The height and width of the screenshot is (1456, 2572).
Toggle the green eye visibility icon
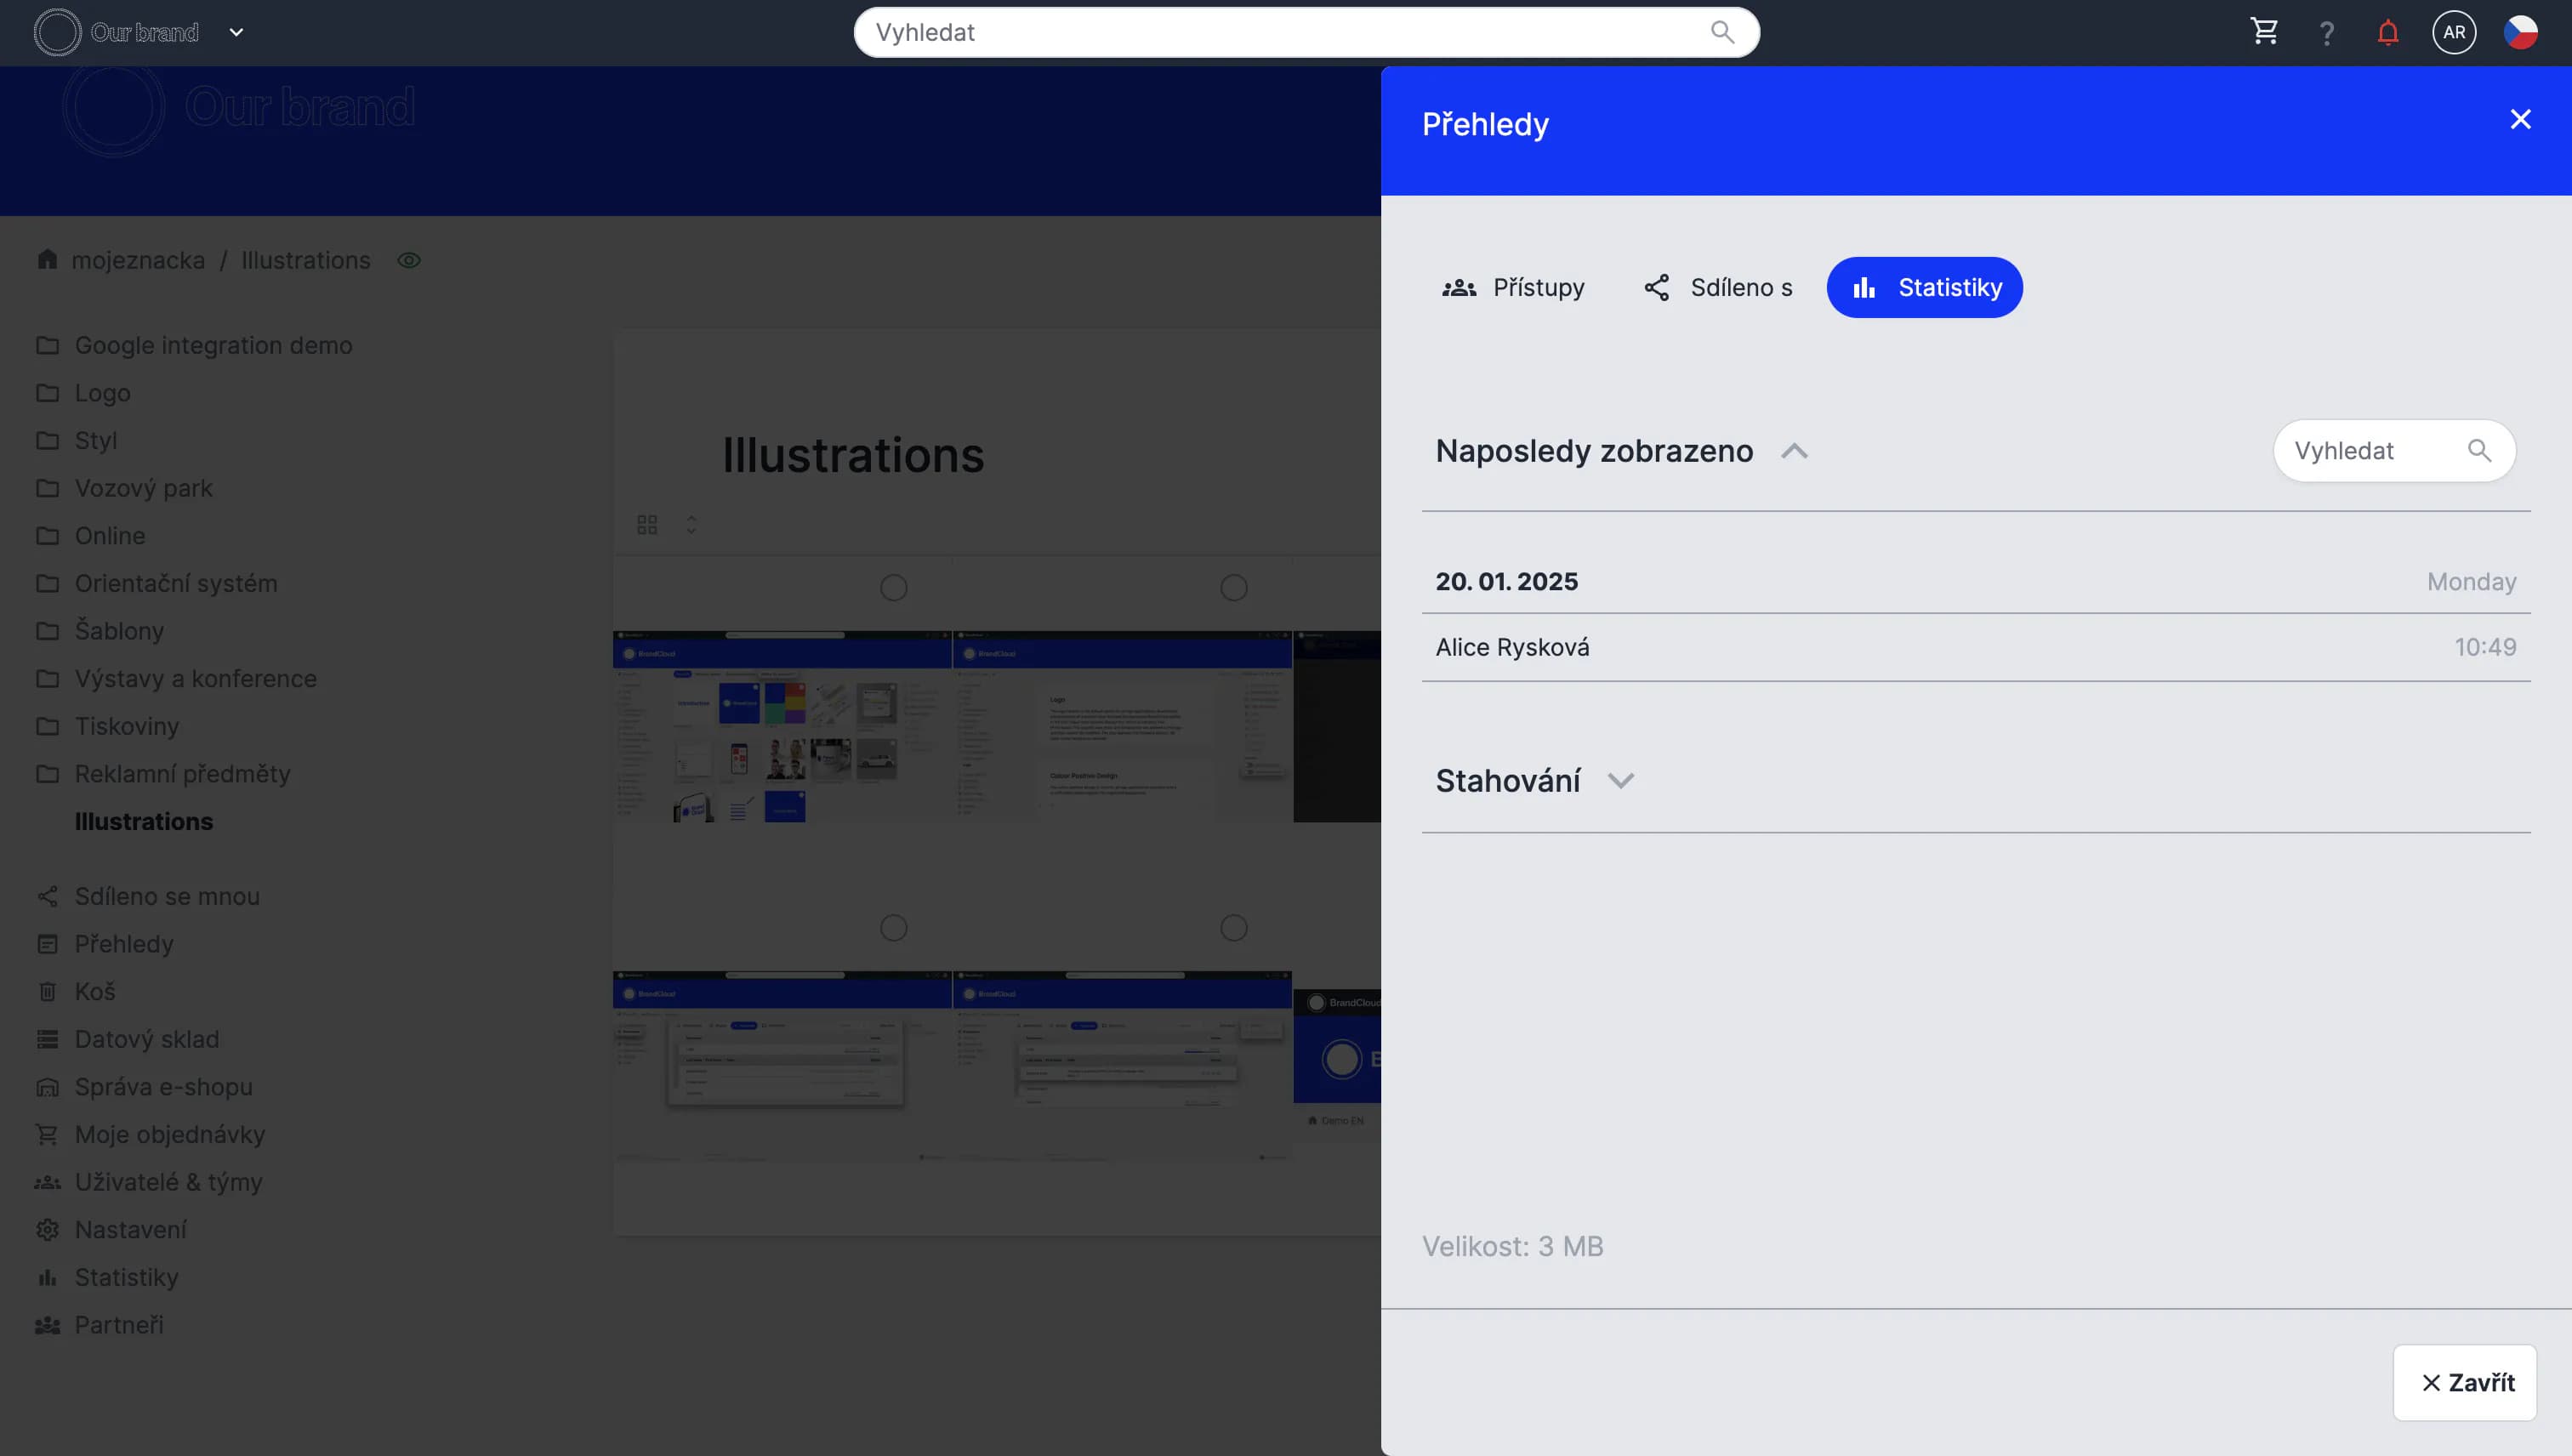409,260
